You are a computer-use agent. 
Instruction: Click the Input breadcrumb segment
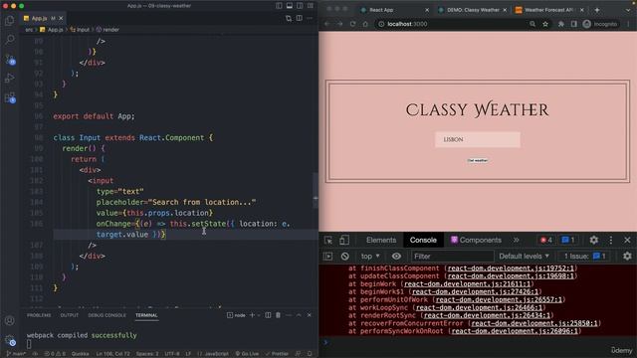80,30
